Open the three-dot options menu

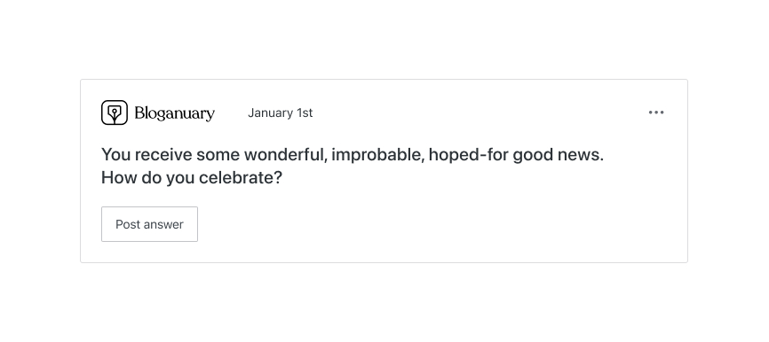pos(656,113)
